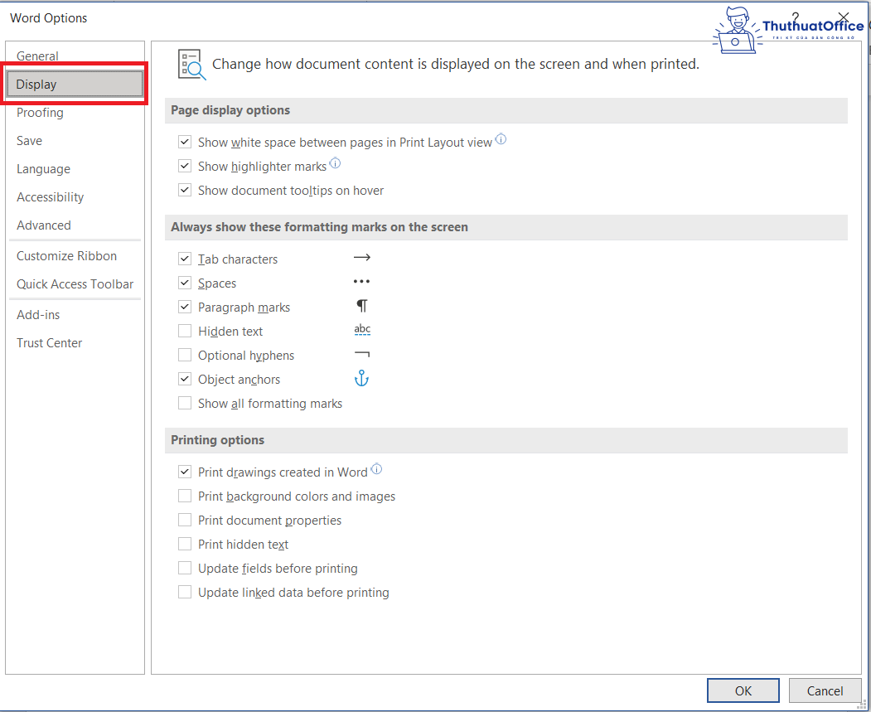Open the Language category
The image size is (871, 712).
[43, 169]
